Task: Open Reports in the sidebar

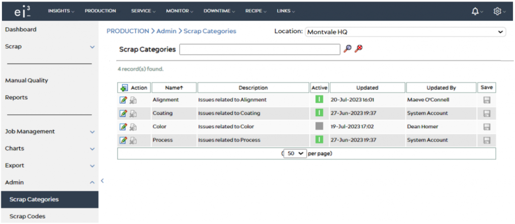Action: [x=17, y=97]
